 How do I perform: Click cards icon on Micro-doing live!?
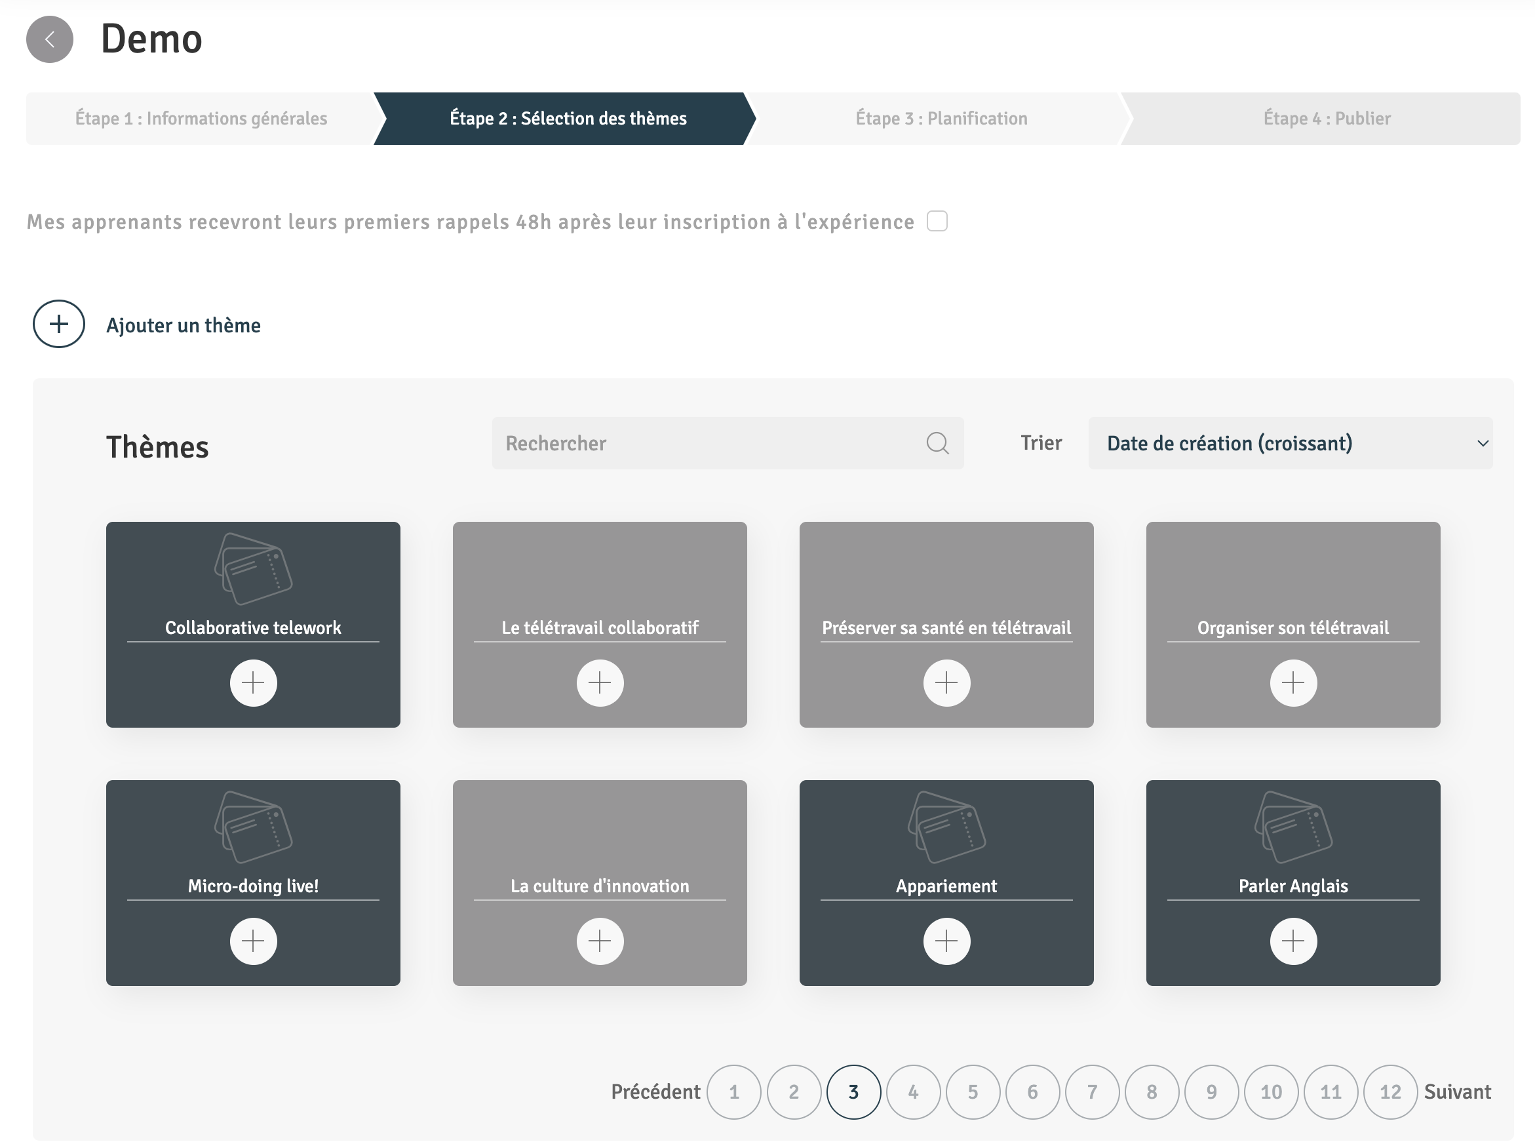click(x=253, y=827)
